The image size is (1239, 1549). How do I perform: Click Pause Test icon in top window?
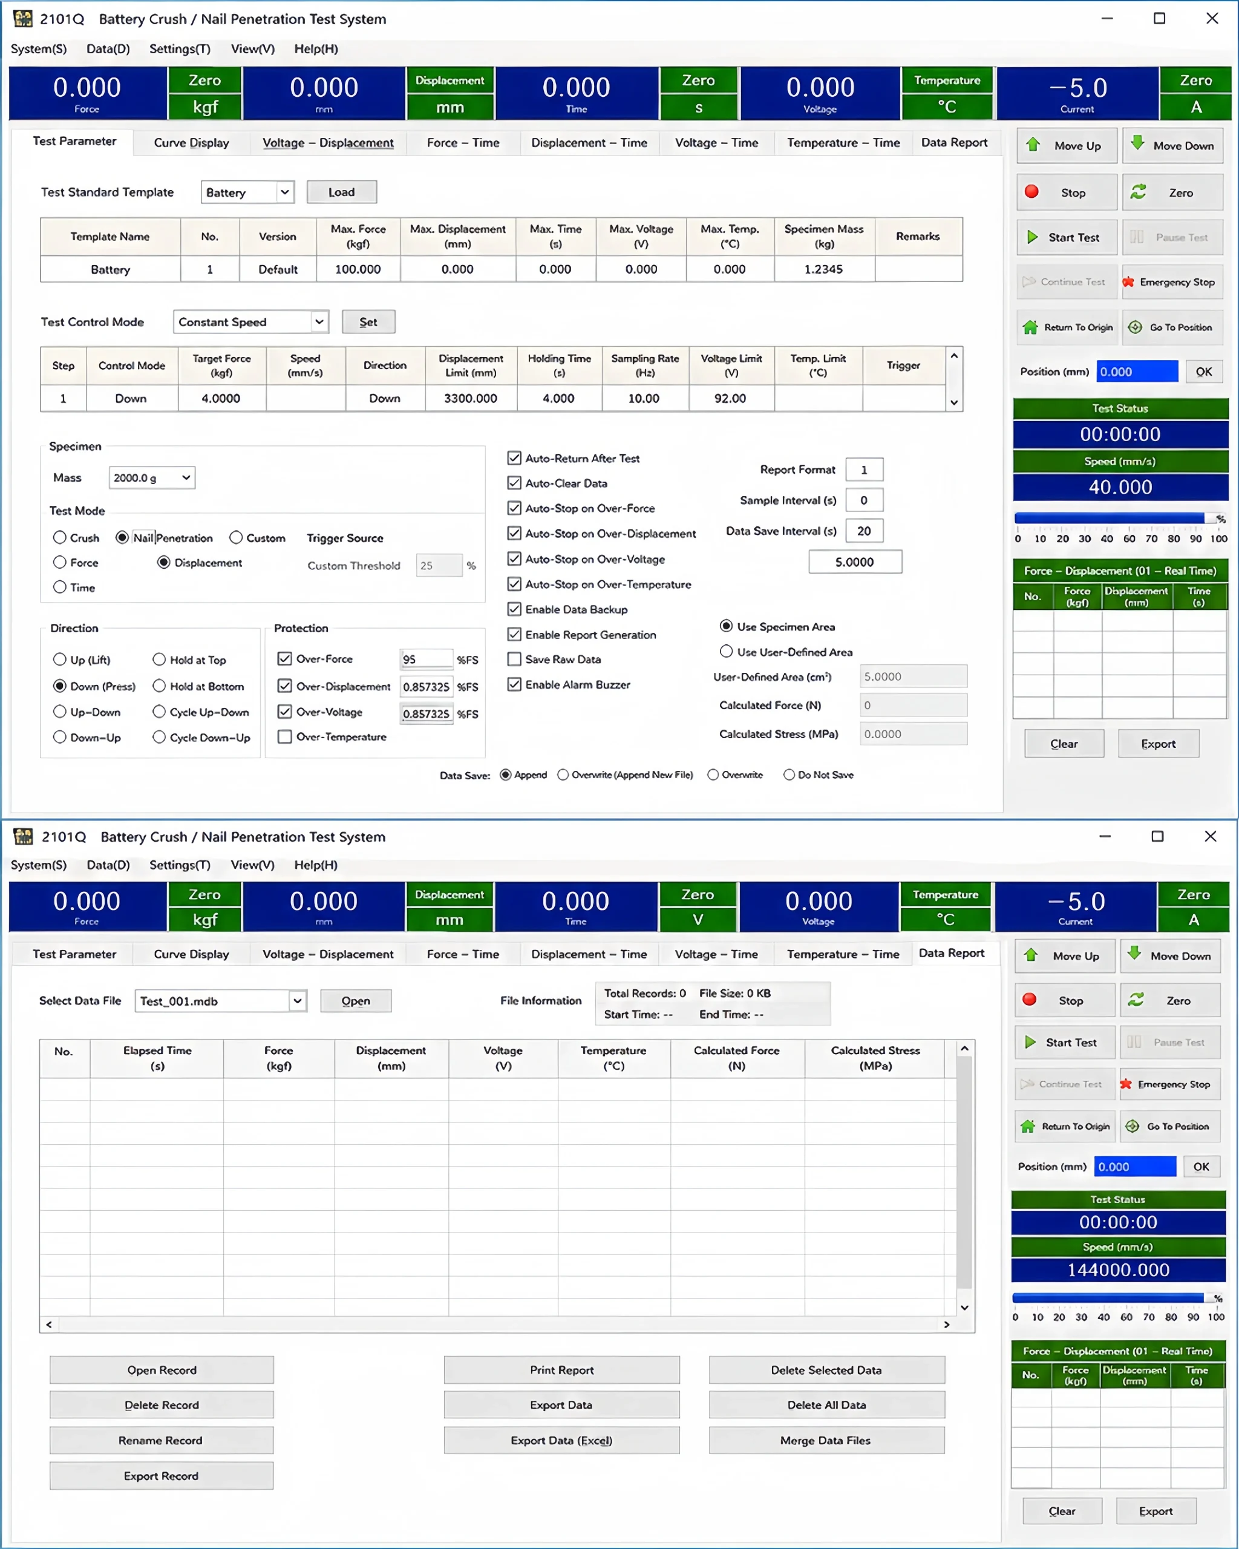pos(1136,237)
